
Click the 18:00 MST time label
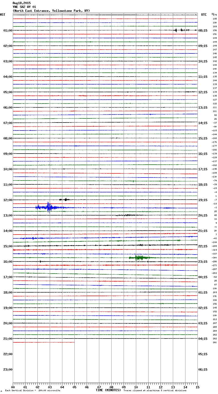tap(8, 293)
